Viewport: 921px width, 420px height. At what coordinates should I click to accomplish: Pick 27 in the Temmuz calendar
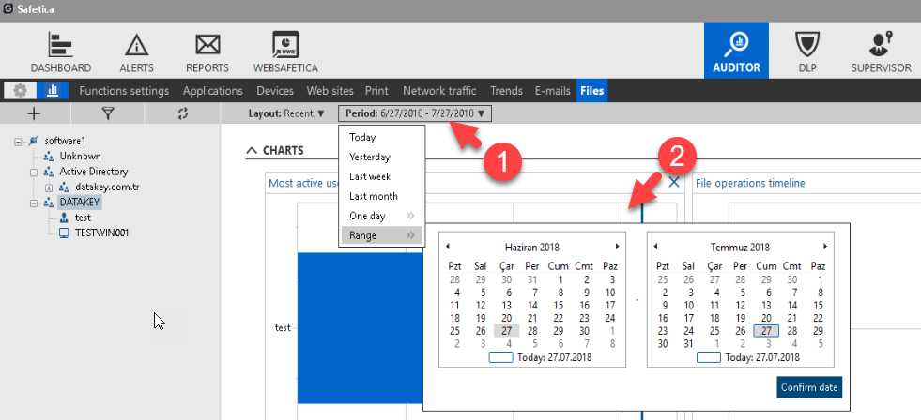(766, 331)
